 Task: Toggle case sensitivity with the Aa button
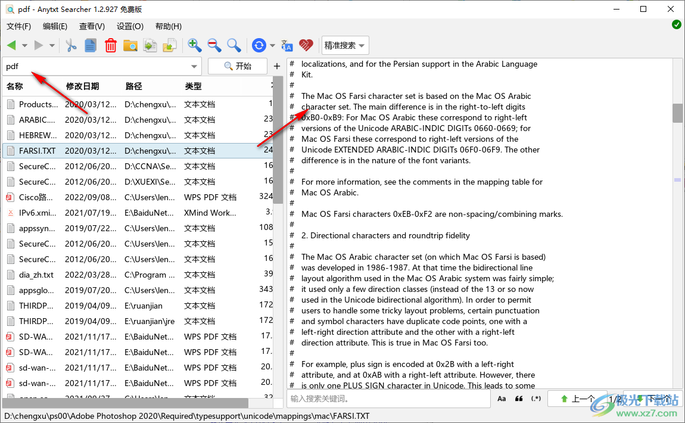tap(501, 399)
